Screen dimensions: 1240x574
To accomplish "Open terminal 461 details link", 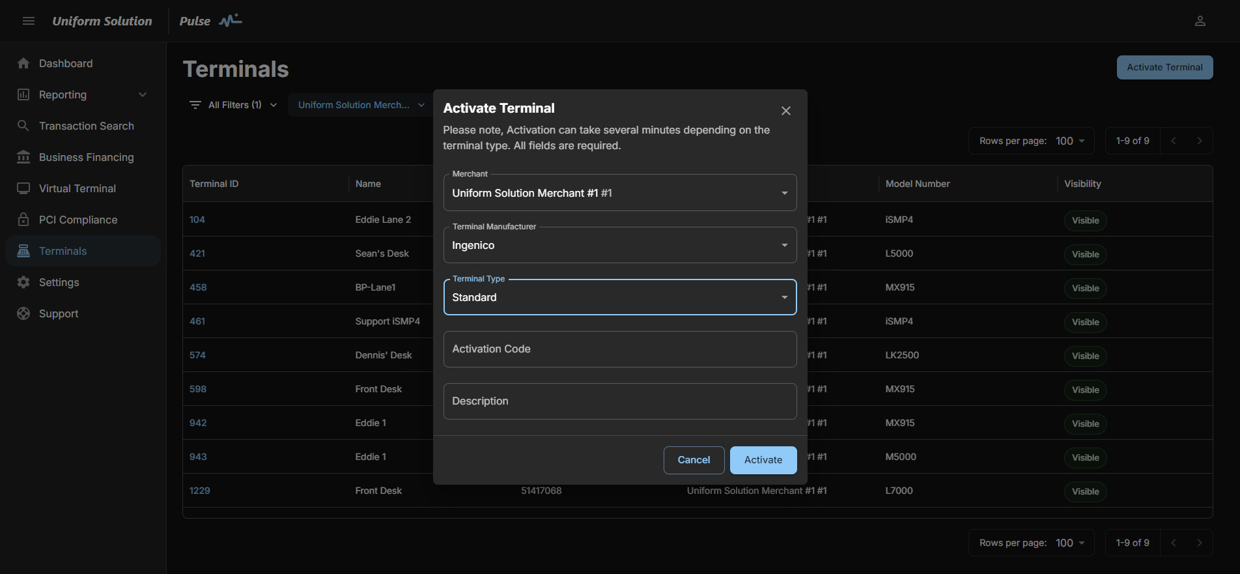I will coord(197,321).
